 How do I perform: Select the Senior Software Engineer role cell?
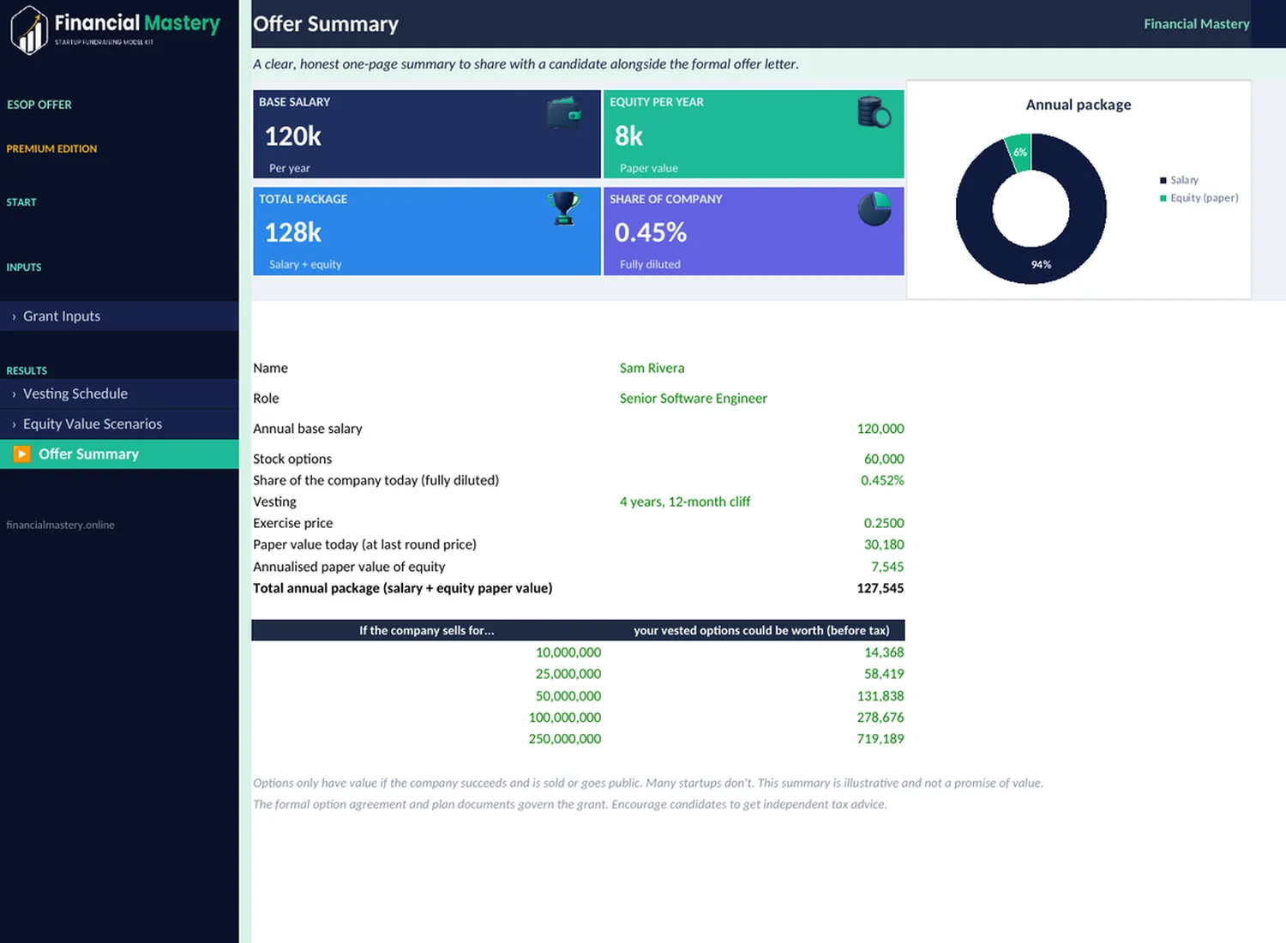(694, 398)
